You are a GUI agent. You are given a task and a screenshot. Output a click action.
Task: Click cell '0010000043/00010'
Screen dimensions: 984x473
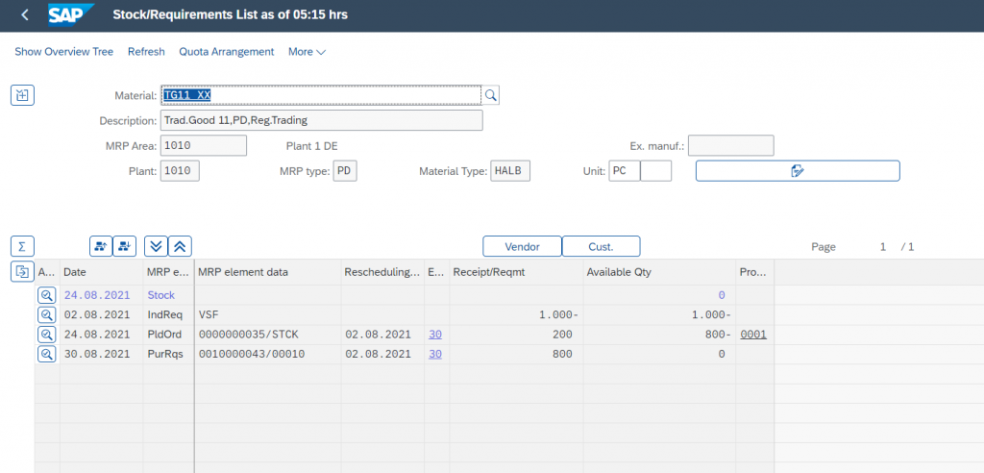(x=267, y=355)
